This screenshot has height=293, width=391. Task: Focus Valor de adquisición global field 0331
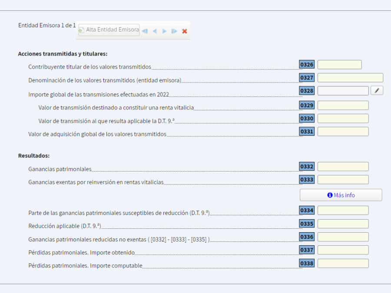pyautogui.click(x=343, y=132)
